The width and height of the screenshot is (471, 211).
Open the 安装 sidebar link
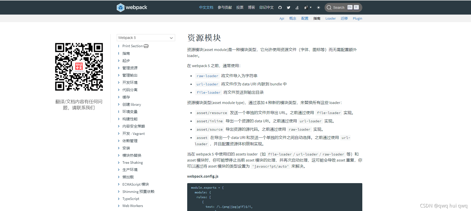(x=126, y=148)
